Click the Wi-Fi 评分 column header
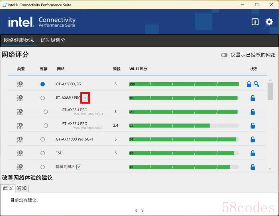The image size is (279, 216). coord(138,69)
